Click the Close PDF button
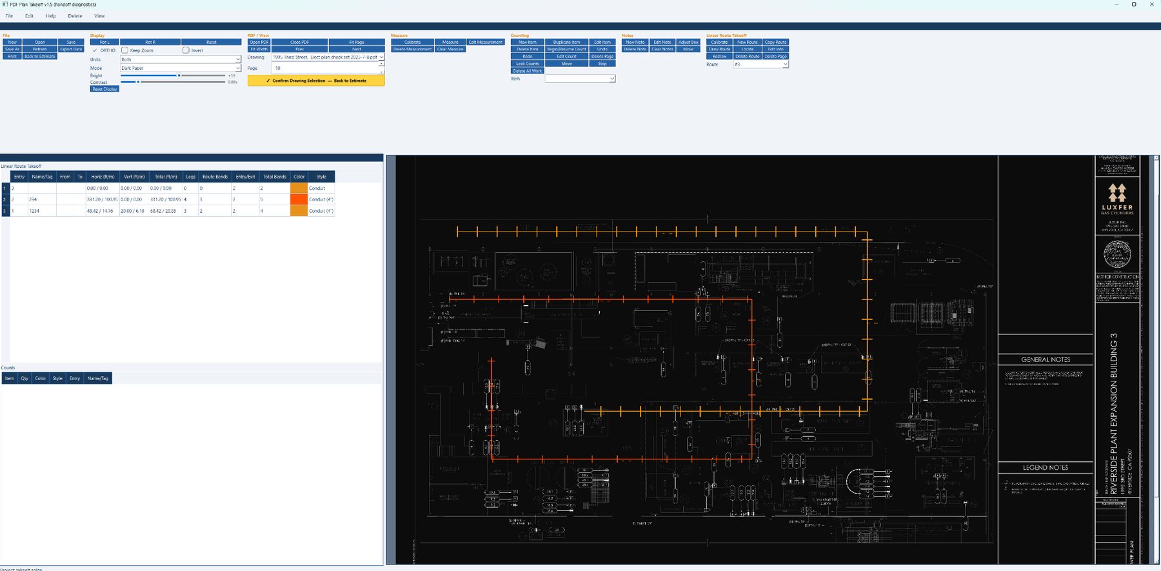The image size is (1161, 571). point(300,42)
